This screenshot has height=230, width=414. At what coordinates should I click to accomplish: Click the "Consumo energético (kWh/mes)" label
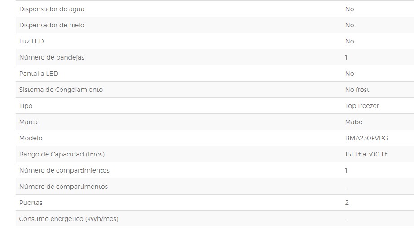[69, 219]
